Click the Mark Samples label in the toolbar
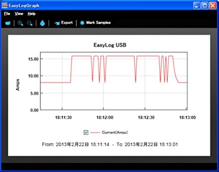Screen dimensions: 219x172 click(x=99, y=23)
